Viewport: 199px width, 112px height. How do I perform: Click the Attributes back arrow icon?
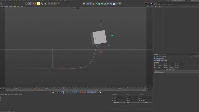[x=191, y=56]
